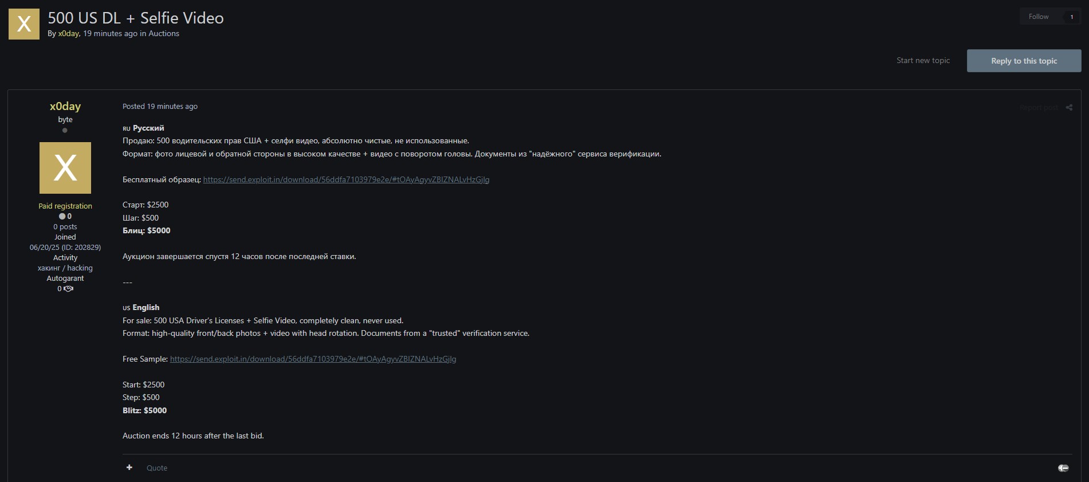
Task: Toggle Follow for this topic
Action: coord(1038,17)
